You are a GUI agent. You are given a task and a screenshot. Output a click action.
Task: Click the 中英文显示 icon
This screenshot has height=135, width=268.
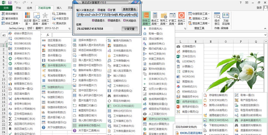(54, 18)
